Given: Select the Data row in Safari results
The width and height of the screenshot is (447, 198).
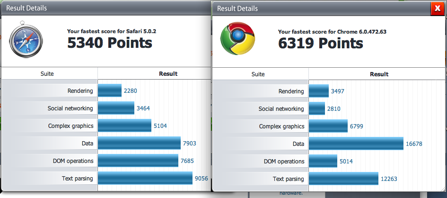Looking at the screenshot, I should (106, 143).
